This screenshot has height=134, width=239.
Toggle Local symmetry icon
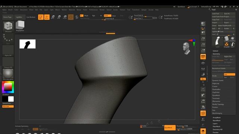click(x=203, y=69)
